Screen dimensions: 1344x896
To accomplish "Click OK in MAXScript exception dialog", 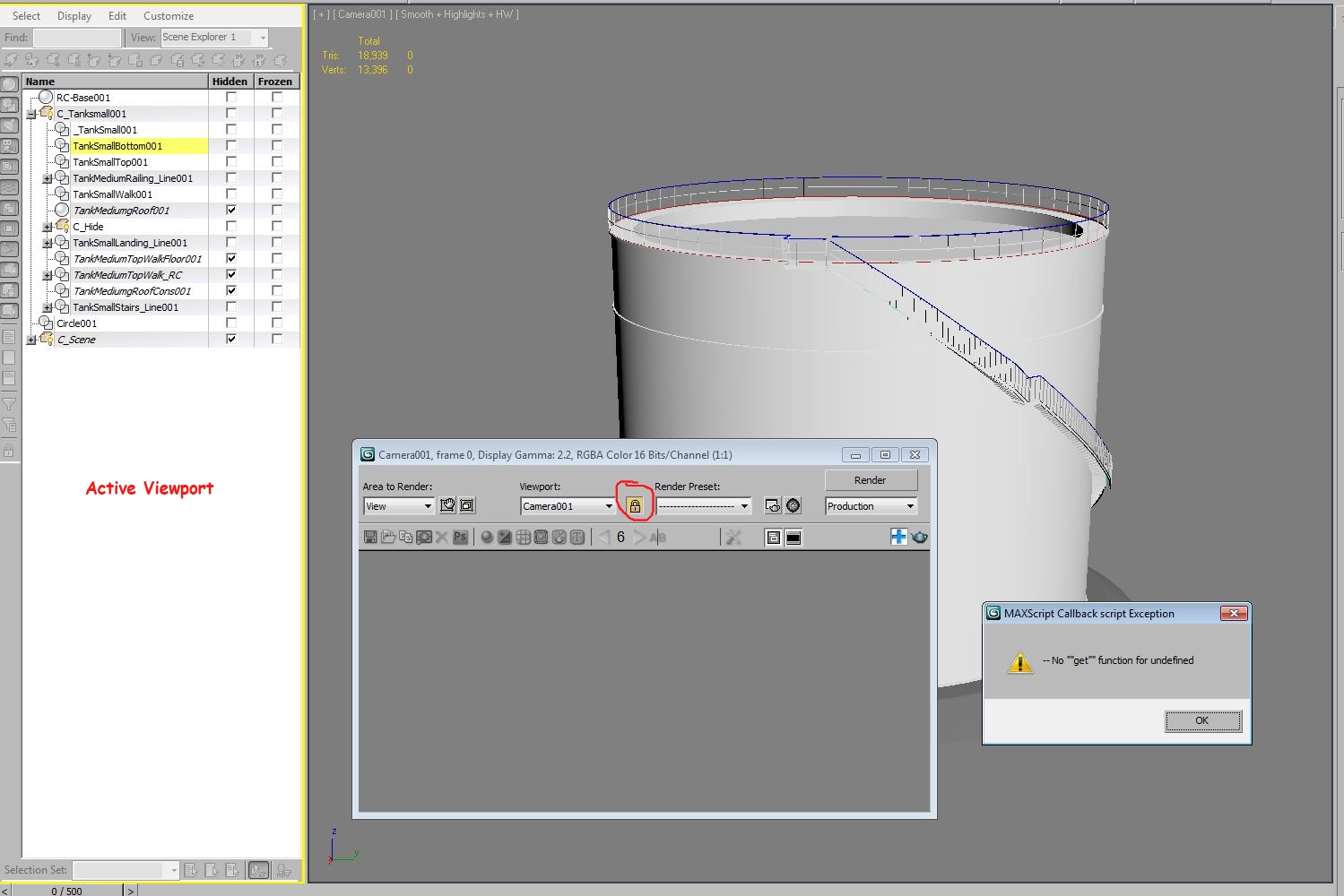I will [1202, 720].
